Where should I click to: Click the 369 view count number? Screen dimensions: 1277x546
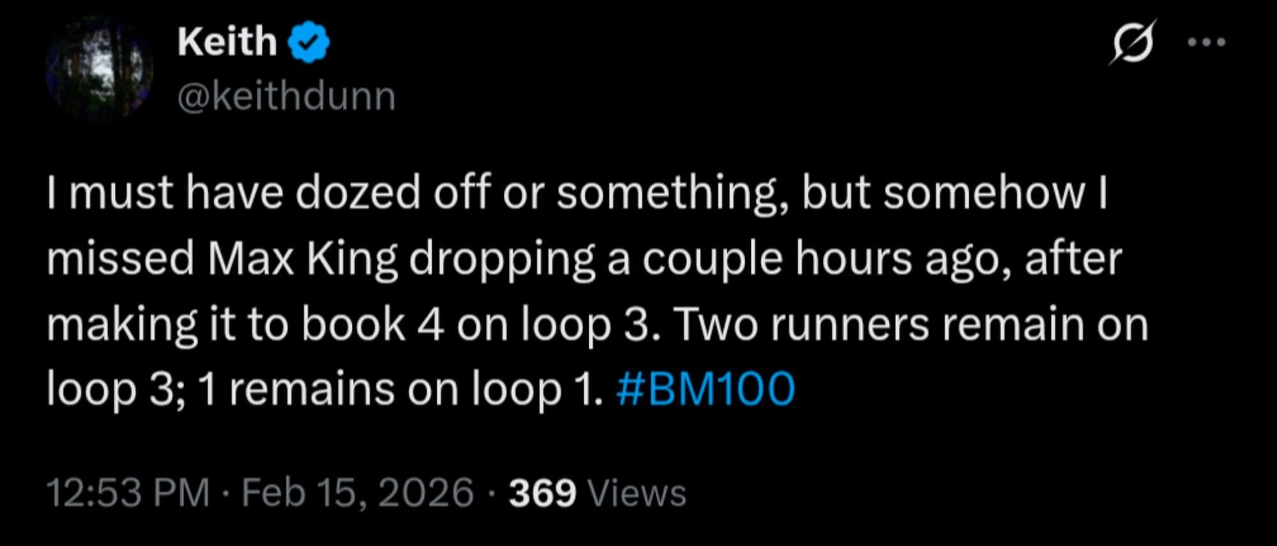pos(542,493)
